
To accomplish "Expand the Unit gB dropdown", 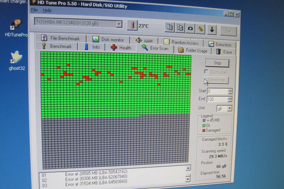I will [x=229, y=108].
